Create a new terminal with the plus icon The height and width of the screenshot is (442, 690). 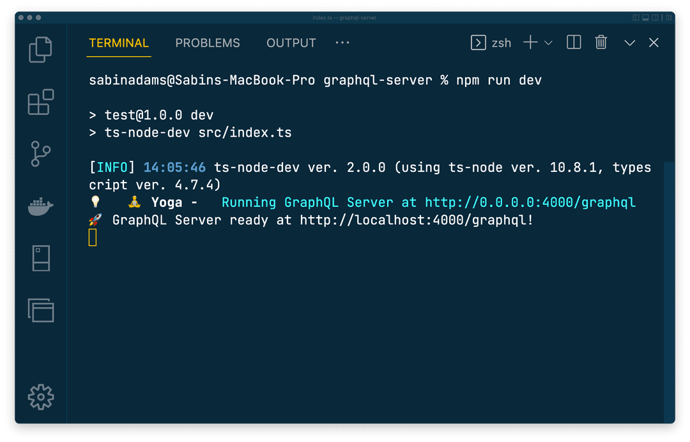tap(529, 42)
